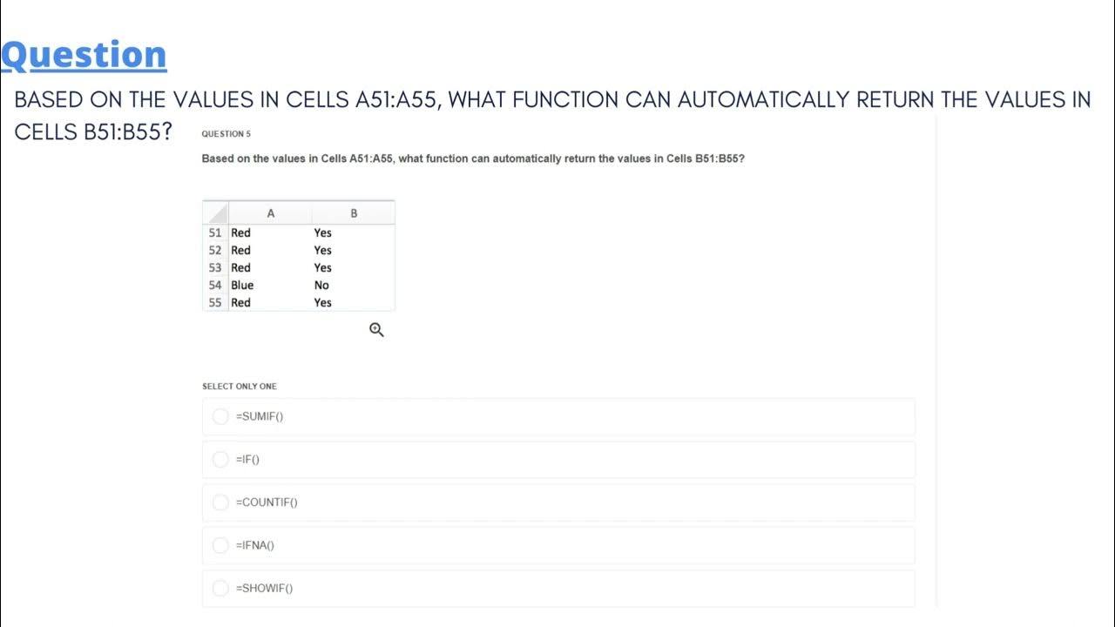Select the =SUMIF() radio option
Viewport: 1115px width, 627px height.
point(220,416)
